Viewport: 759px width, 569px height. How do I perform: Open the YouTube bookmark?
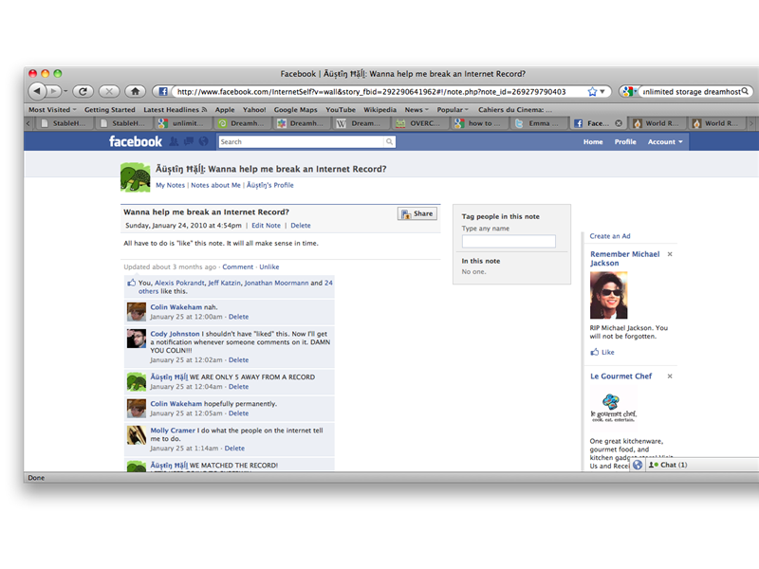point(341,110)
